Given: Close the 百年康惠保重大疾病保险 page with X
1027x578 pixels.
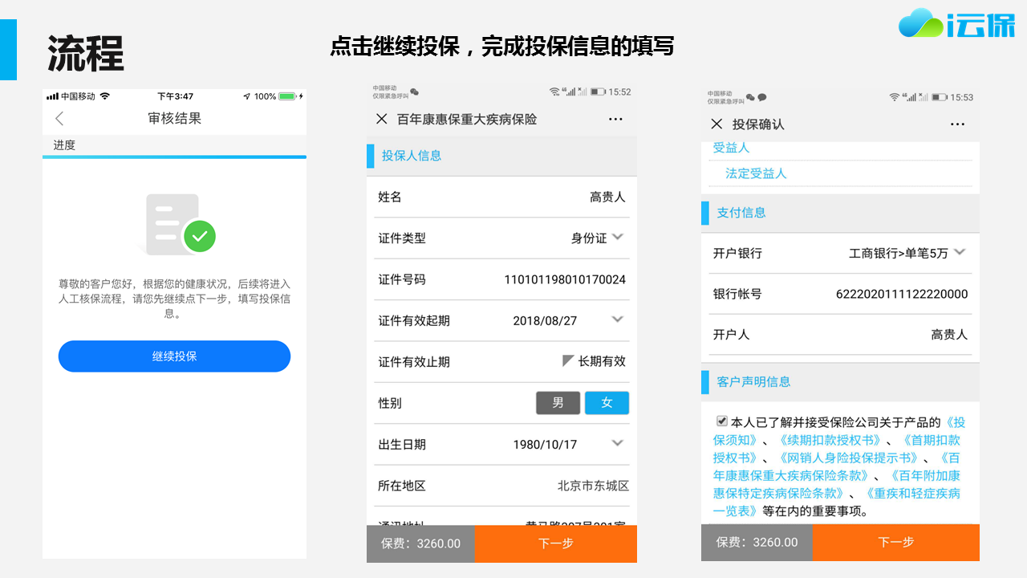Looking at the screenshot, I should tap(382, 119).
